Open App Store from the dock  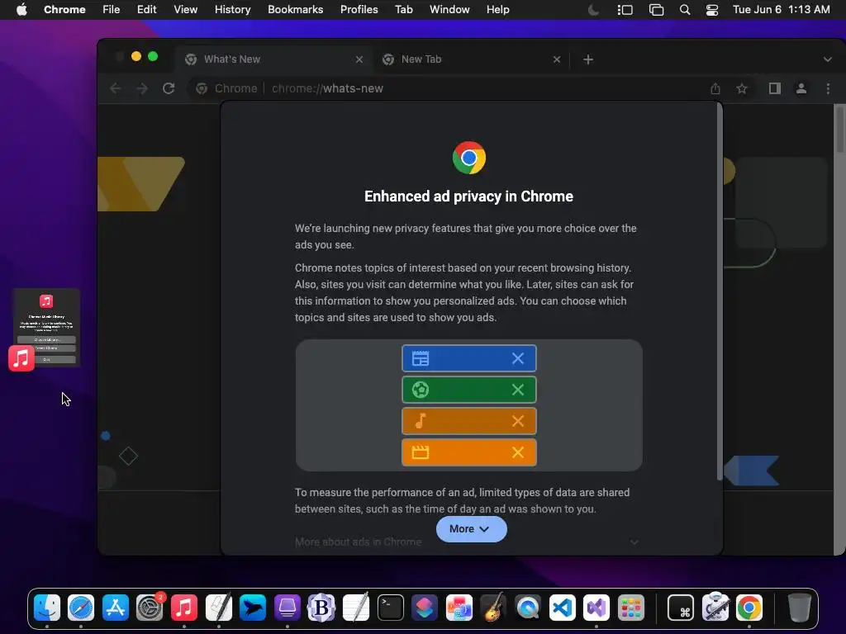point(116,608)
